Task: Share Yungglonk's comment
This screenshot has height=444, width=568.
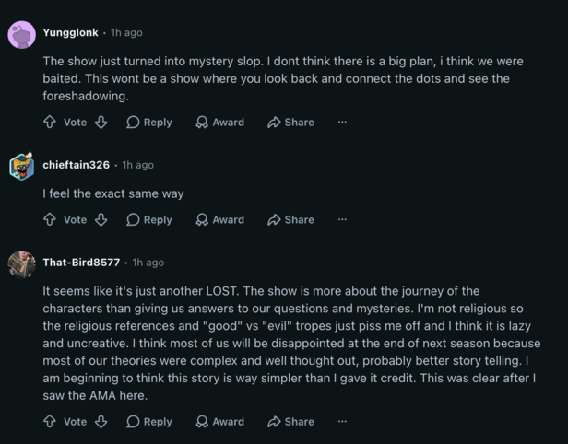Action: (x=290, y=122)
